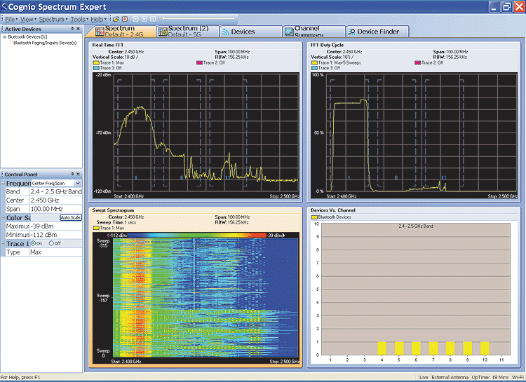Open the View menu
The width and height of the screenshot is (526, 382).
point(28,19)
